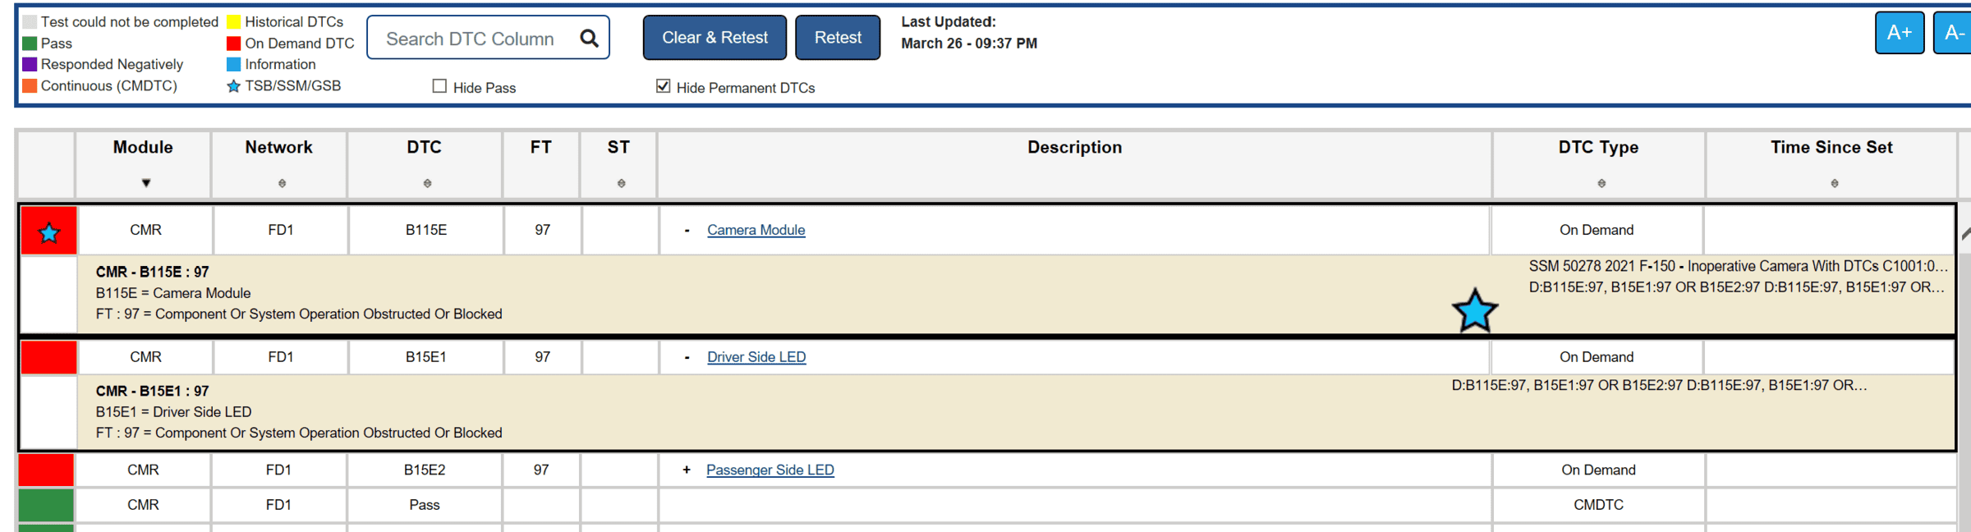Collapse the Driver Side LED details
The image size is (1971, 532).
coord(687,358)
